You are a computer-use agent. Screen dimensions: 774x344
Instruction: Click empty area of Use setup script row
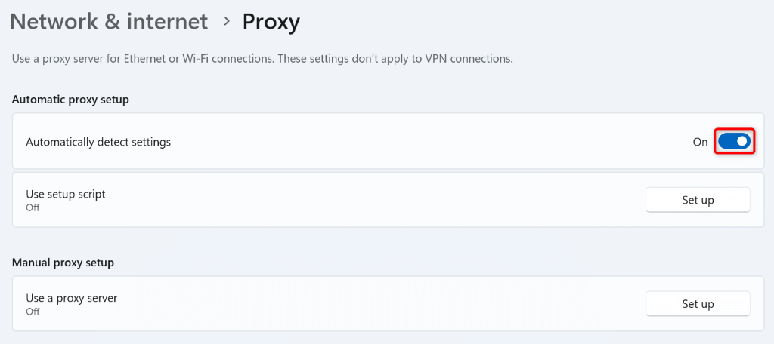pyautogui.click(x=378, y=200)
